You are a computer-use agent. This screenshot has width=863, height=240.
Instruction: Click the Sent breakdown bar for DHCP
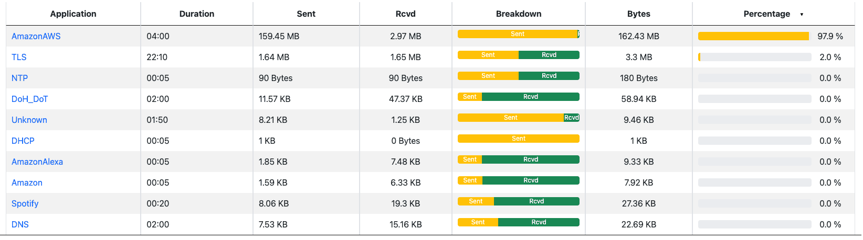[x=519, y=139]
